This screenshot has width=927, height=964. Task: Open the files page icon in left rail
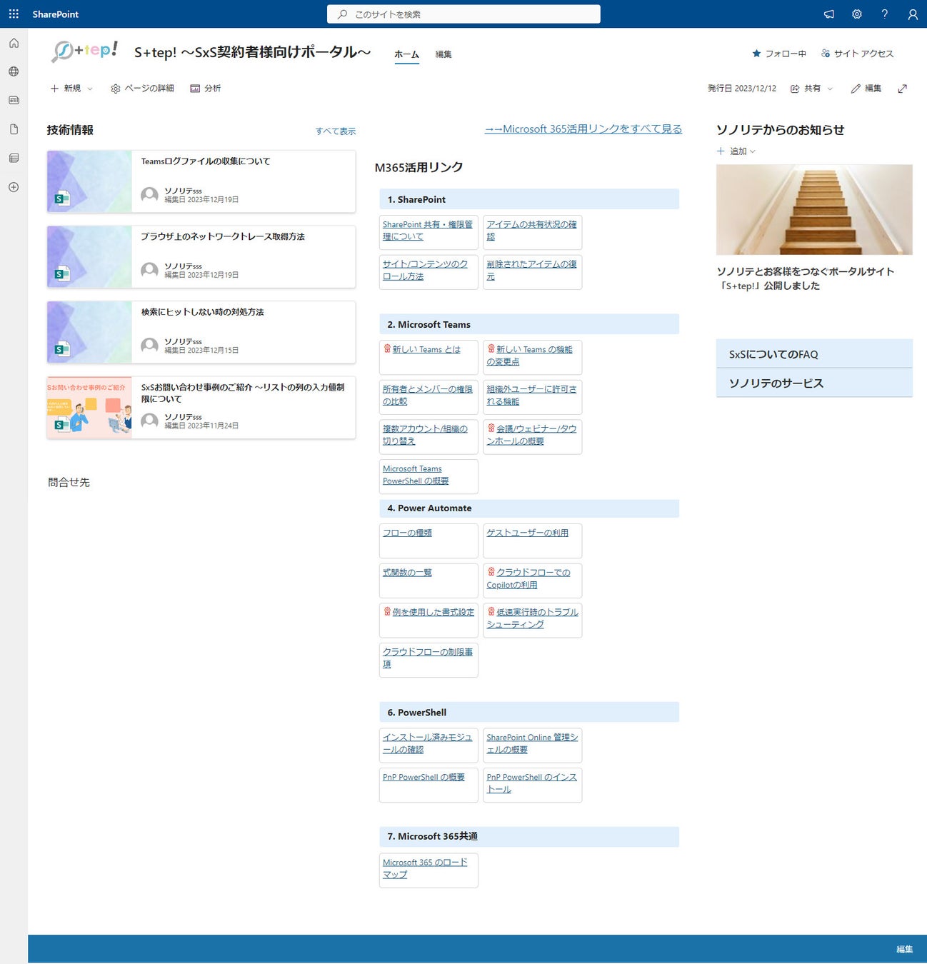pyautogui.click(x=14, y=129)
